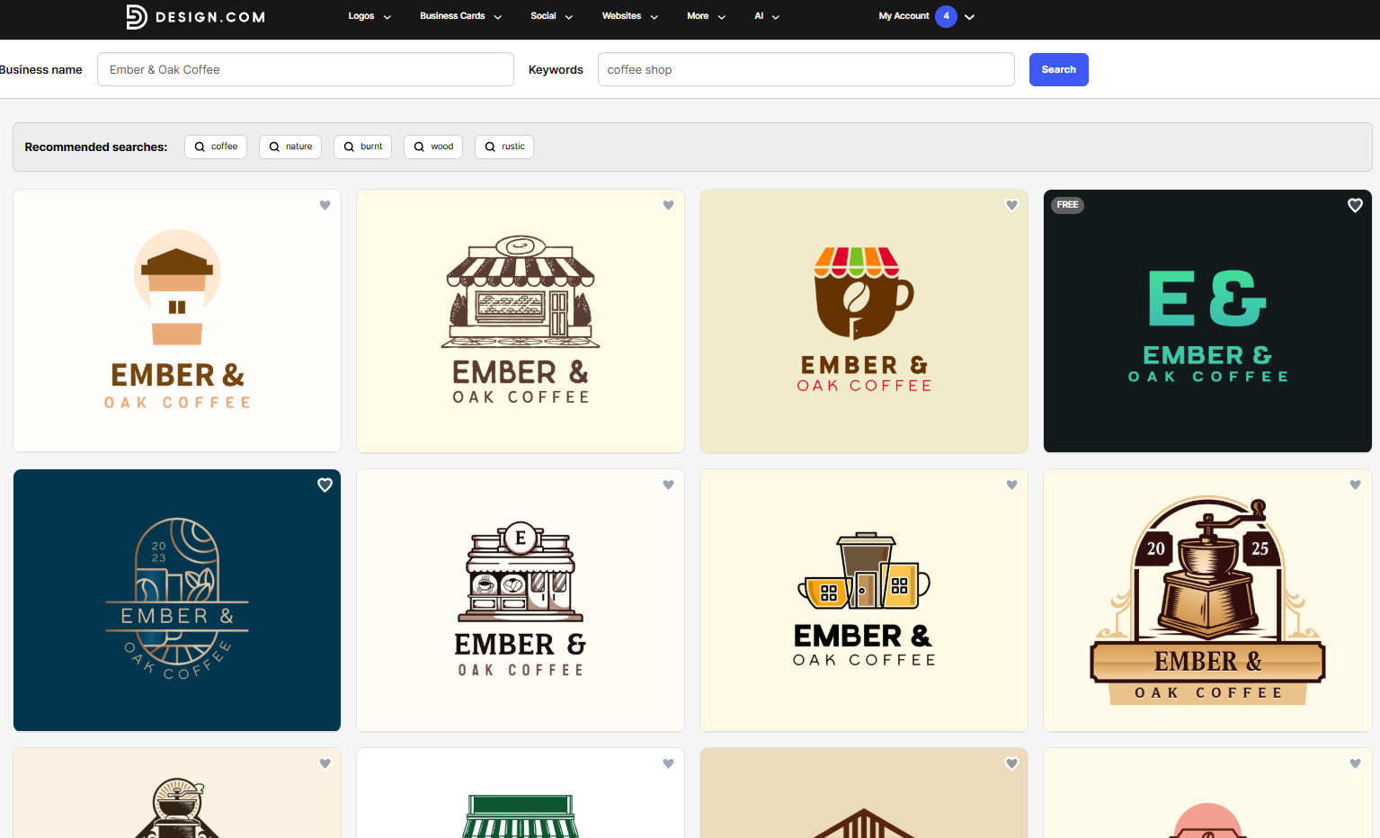Open the green E& monogram logo thumbnail

[1207, 321]
